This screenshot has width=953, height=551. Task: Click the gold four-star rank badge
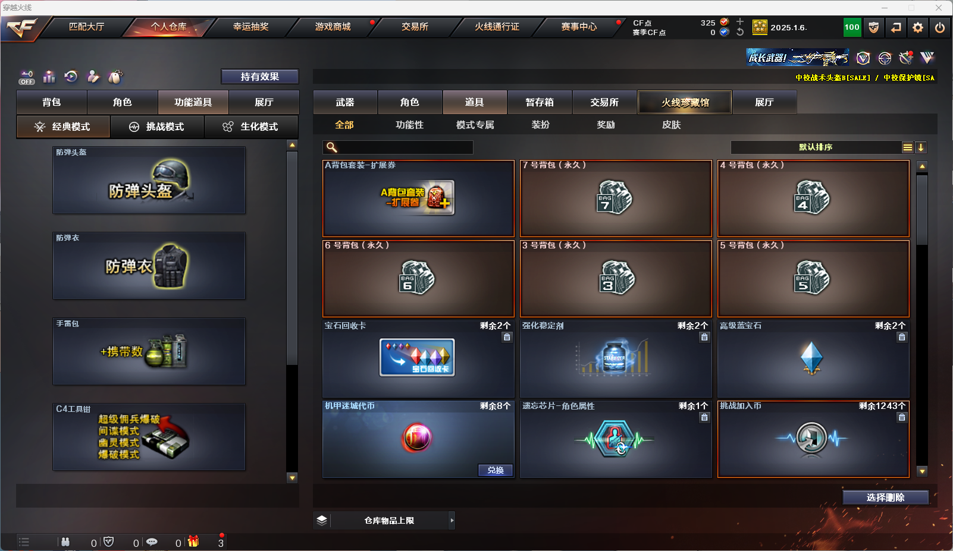pyautogui.click(x=760, y=27)
